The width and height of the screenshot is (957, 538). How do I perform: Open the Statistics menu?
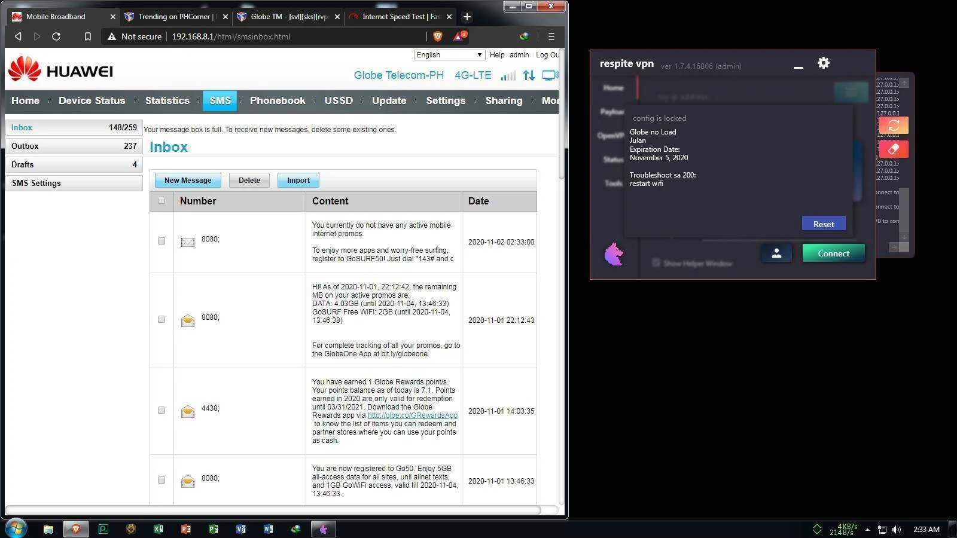click(x=167, y=100)
